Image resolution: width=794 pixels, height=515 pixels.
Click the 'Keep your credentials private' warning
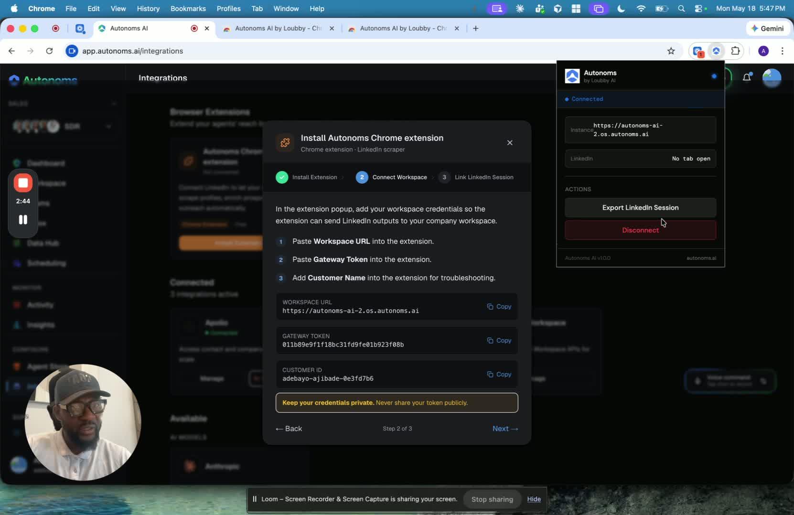(x=397, y=403)
